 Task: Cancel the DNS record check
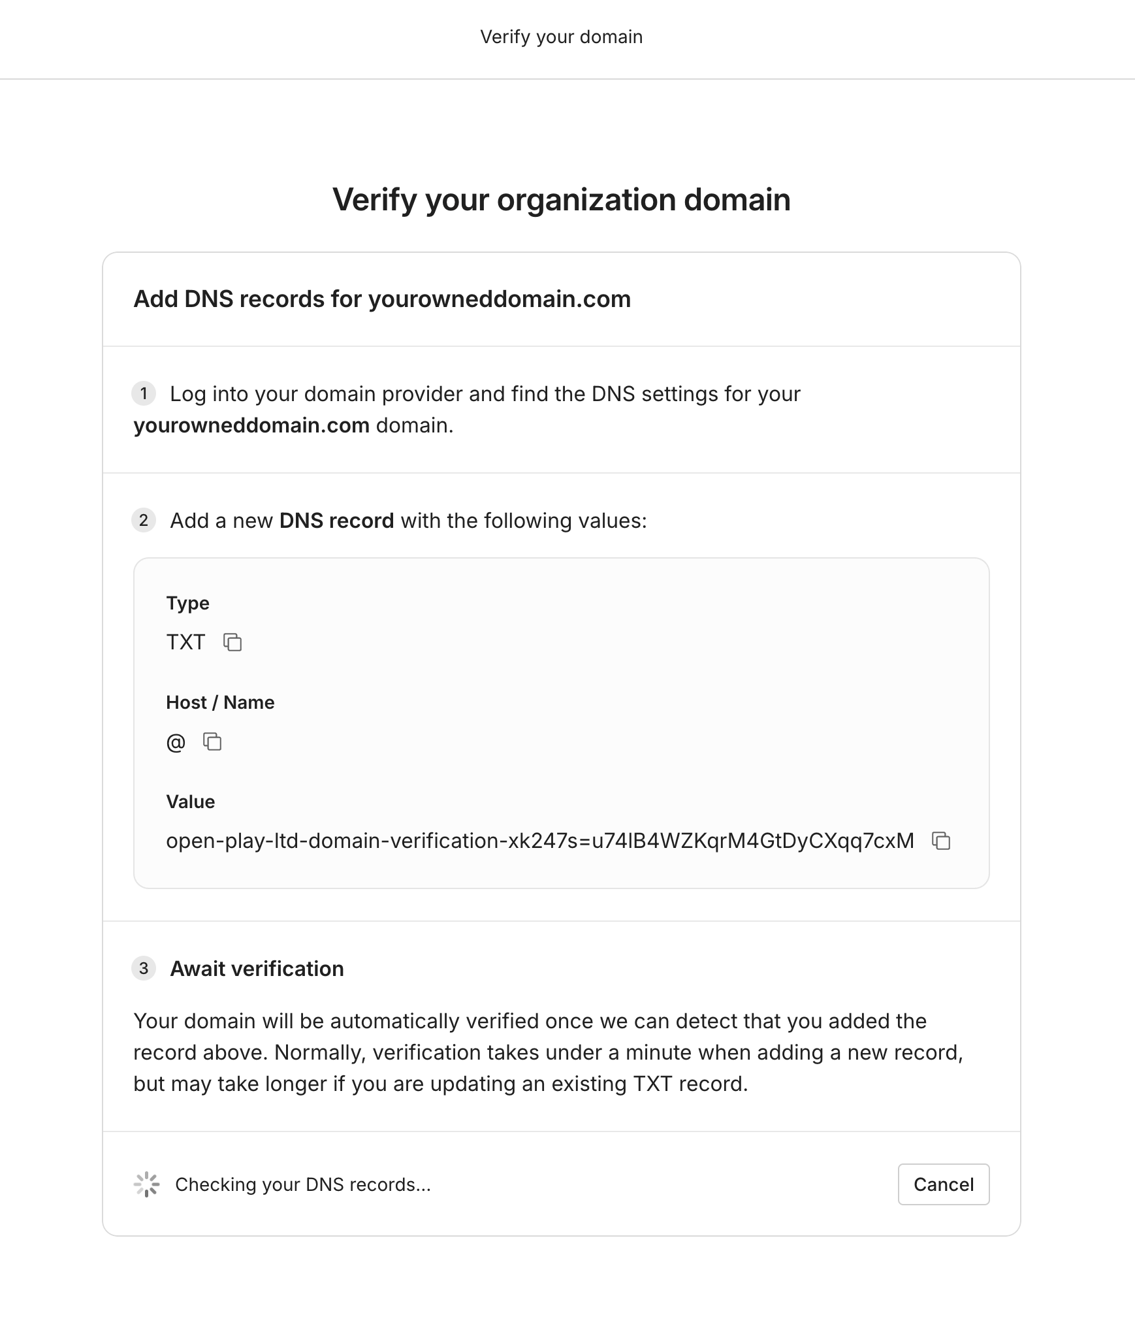pos(944,1184)
